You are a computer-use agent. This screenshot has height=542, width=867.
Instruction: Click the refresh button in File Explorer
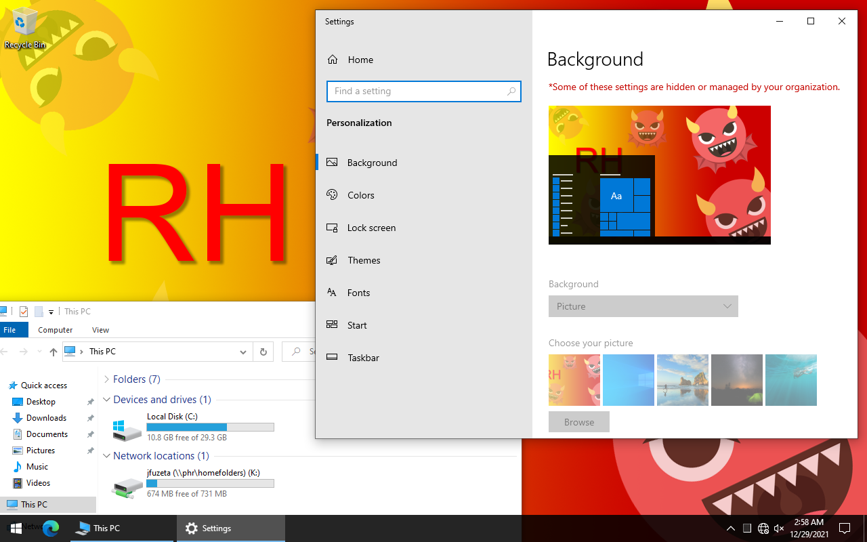click(263, 352)
